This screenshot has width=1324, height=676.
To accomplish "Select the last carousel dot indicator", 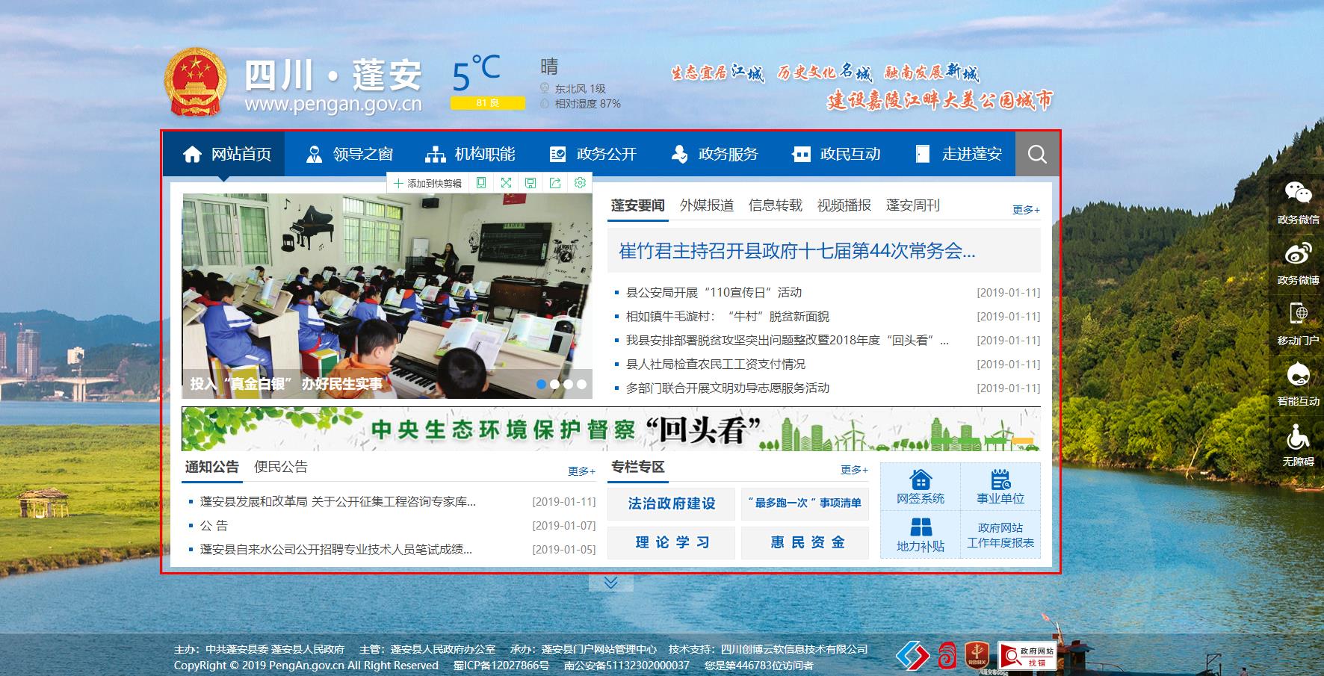I will (581, 384).
